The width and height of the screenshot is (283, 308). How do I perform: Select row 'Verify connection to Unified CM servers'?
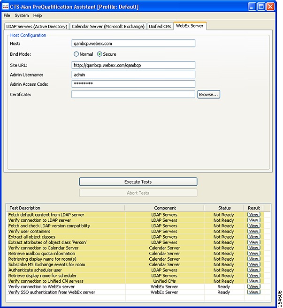click(135, 281)
